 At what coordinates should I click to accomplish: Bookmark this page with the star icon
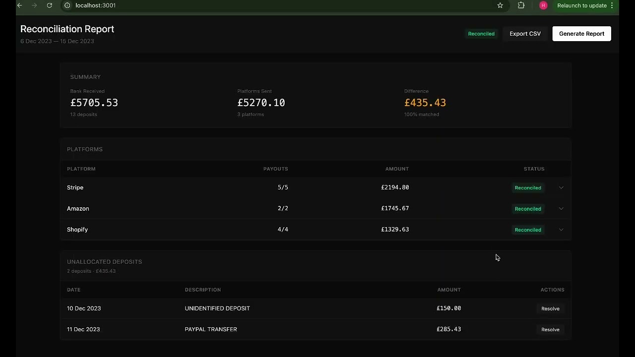[x=500, y=5]
